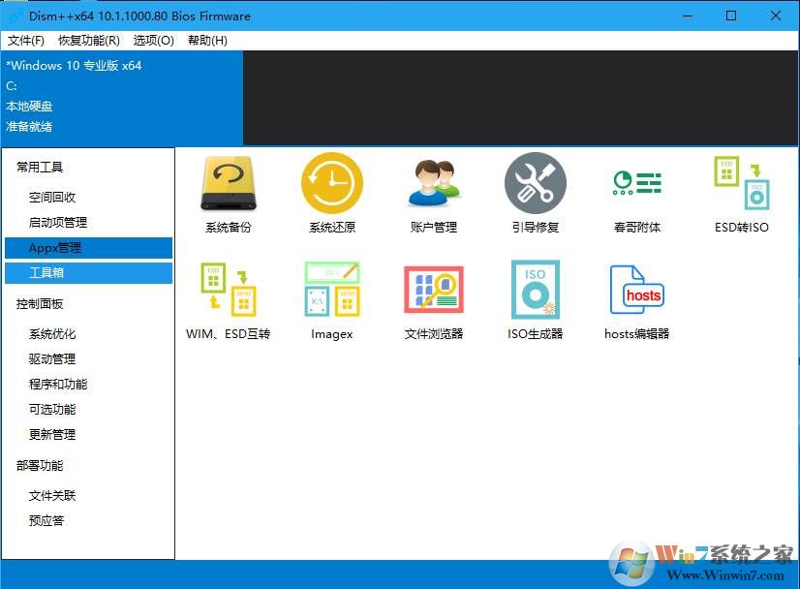Image resolution: width=800 pixels, height=589 pixels.
Task: Open the 选项(O) menu
Action: 154,41
